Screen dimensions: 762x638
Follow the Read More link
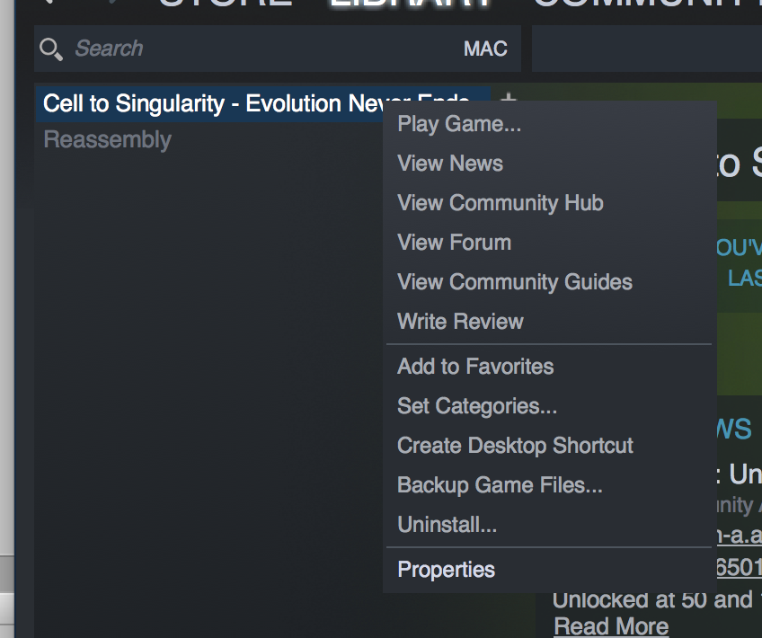[611, 626]
